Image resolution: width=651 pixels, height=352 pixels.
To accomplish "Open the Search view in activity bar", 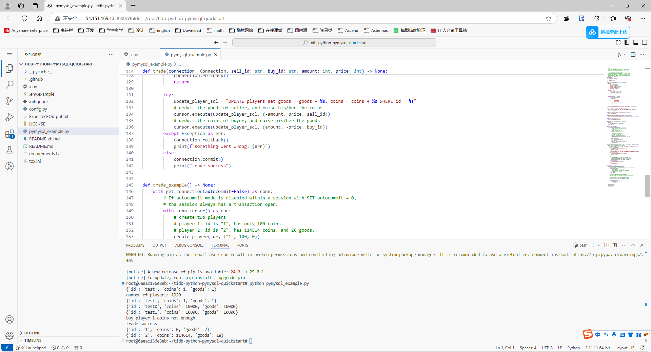I will (x=9, y=84).
